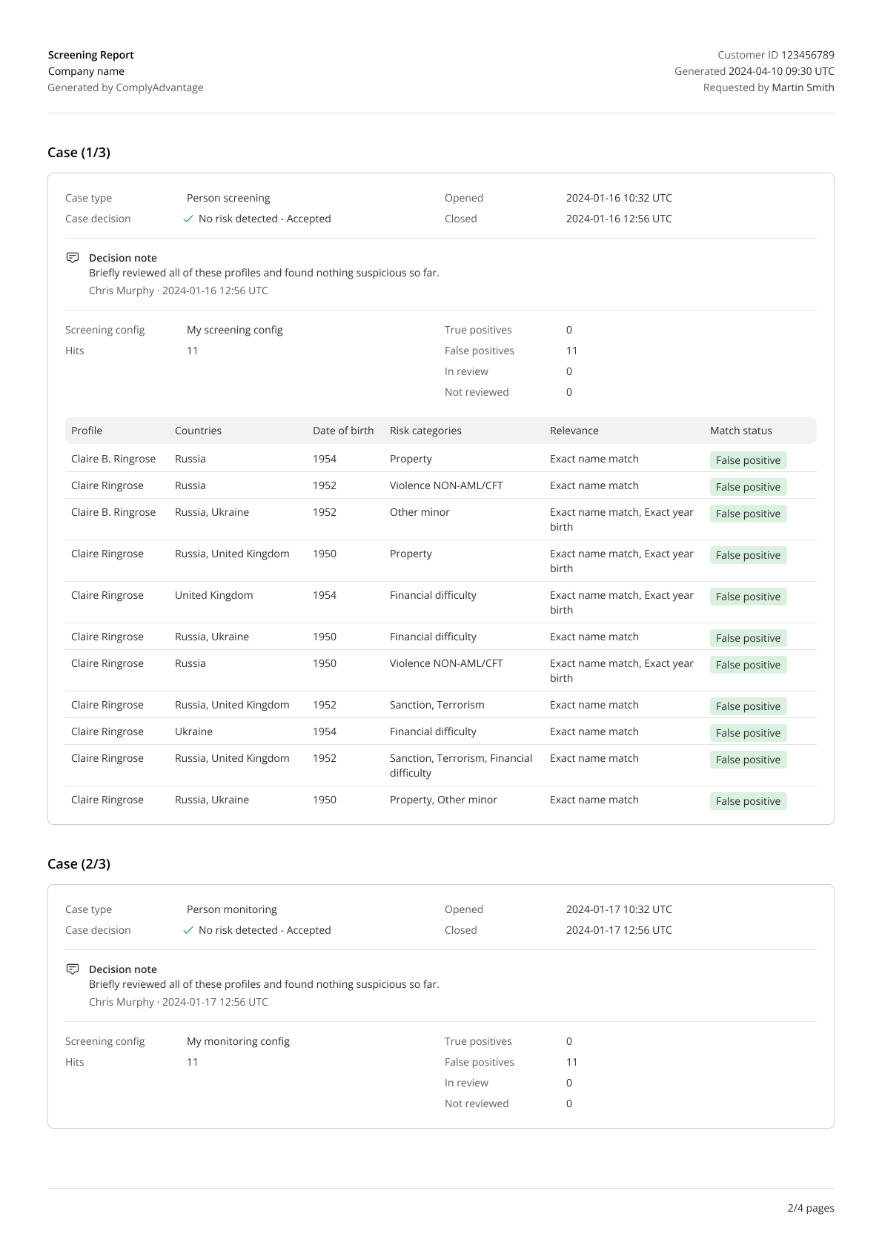Click the False positive badge on the Other minor row

point(748,514)
